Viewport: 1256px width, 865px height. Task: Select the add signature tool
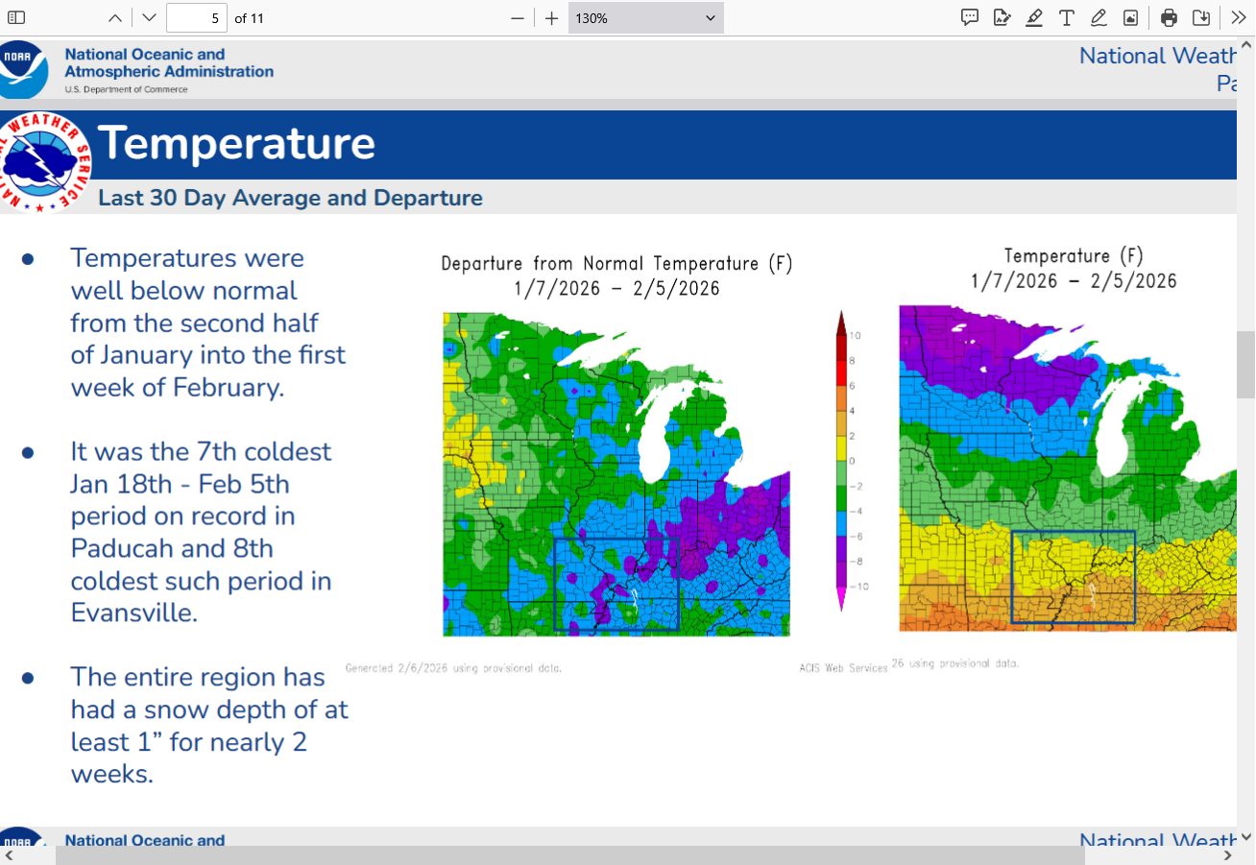click(1002, 17)
